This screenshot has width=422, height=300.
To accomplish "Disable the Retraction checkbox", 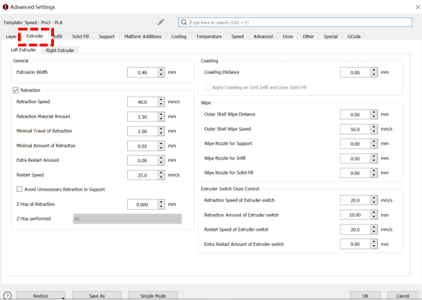I will [x=16, y=90].
